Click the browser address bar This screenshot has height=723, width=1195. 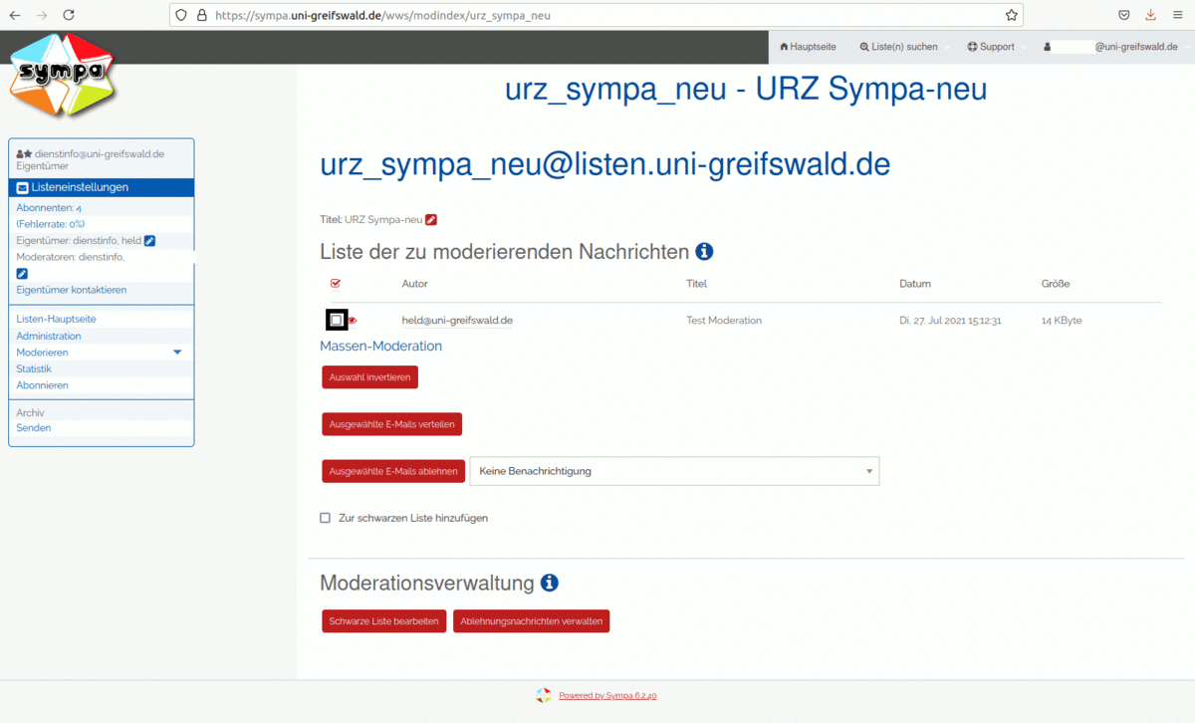(597, 15)
